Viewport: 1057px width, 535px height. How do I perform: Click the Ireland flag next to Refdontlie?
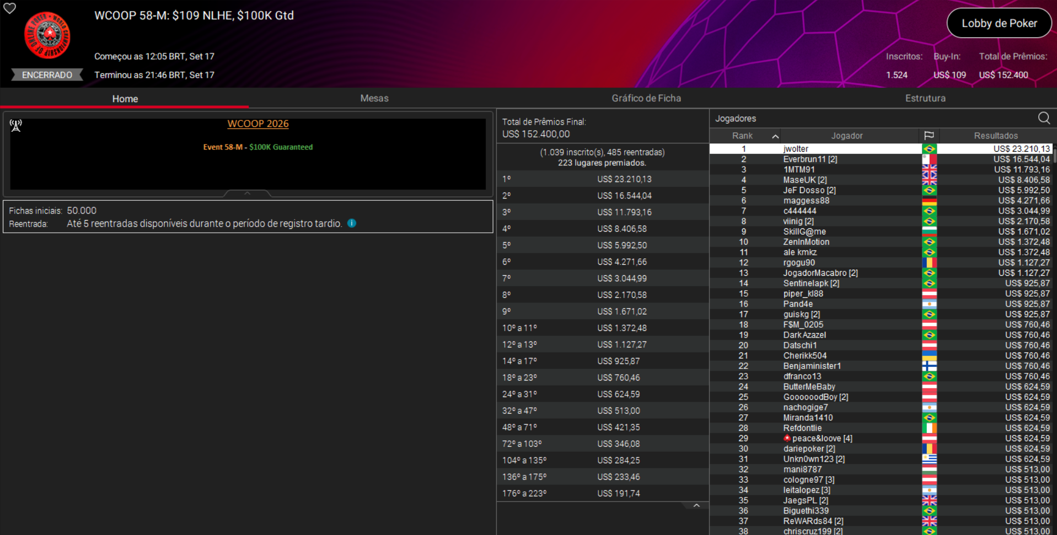point(929,428)
